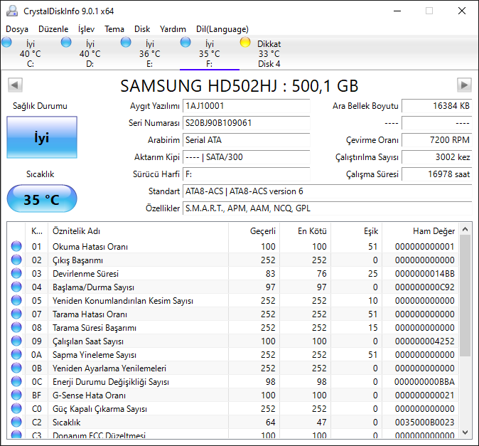Image resolution: width=479 pixels, height=446 pixels.
Task: Click the next disk arrow button
Action: tap(464, 85)
